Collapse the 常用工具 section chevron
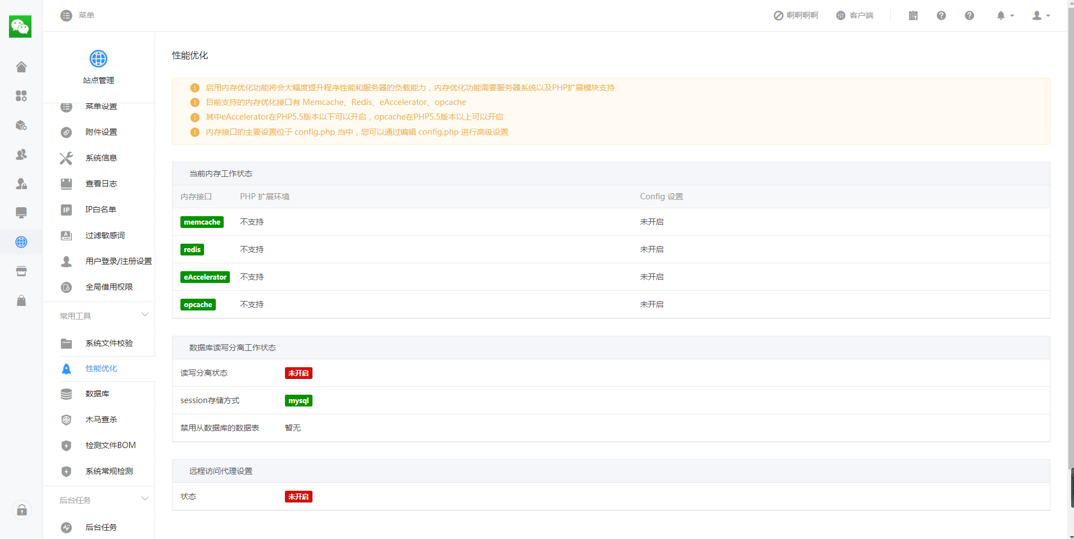Viewport: 1074px width, 539px height. [x=145, y=315]
